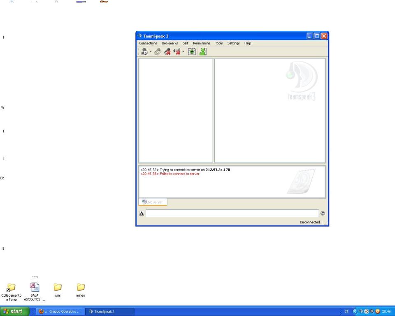Select the No server chat tab
This screenshot has width=395, height=316.
(153, 202)
